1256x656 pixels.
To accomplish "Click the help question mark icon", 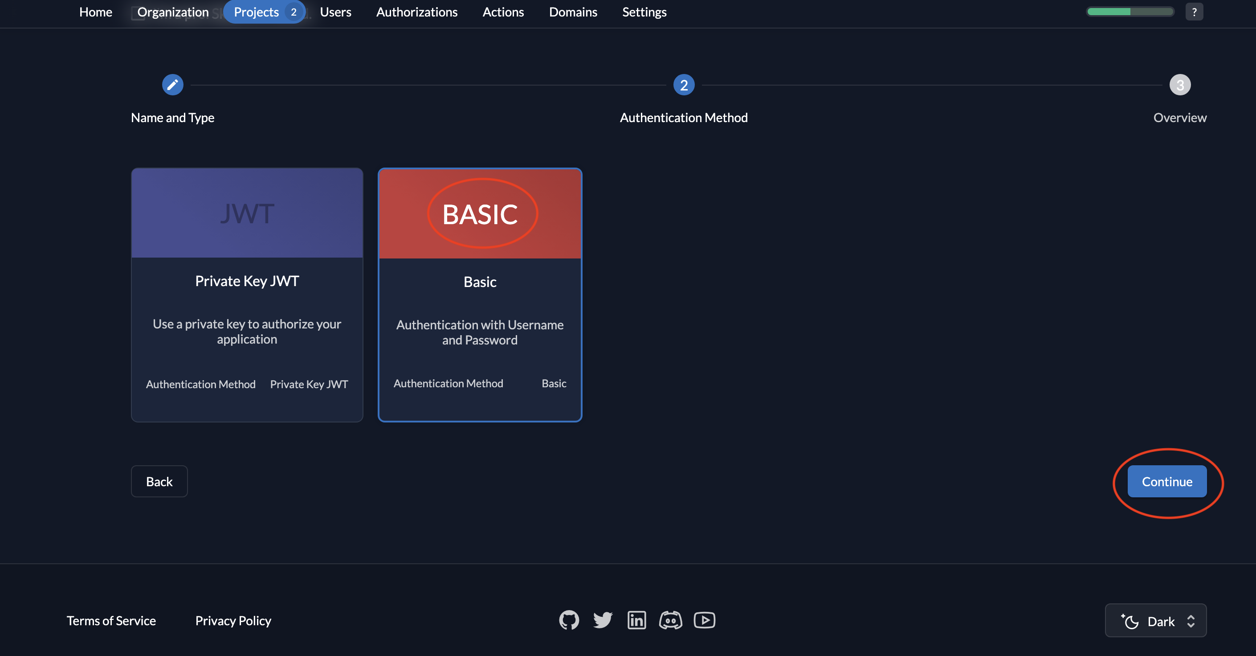I will tap(1195, 12).
